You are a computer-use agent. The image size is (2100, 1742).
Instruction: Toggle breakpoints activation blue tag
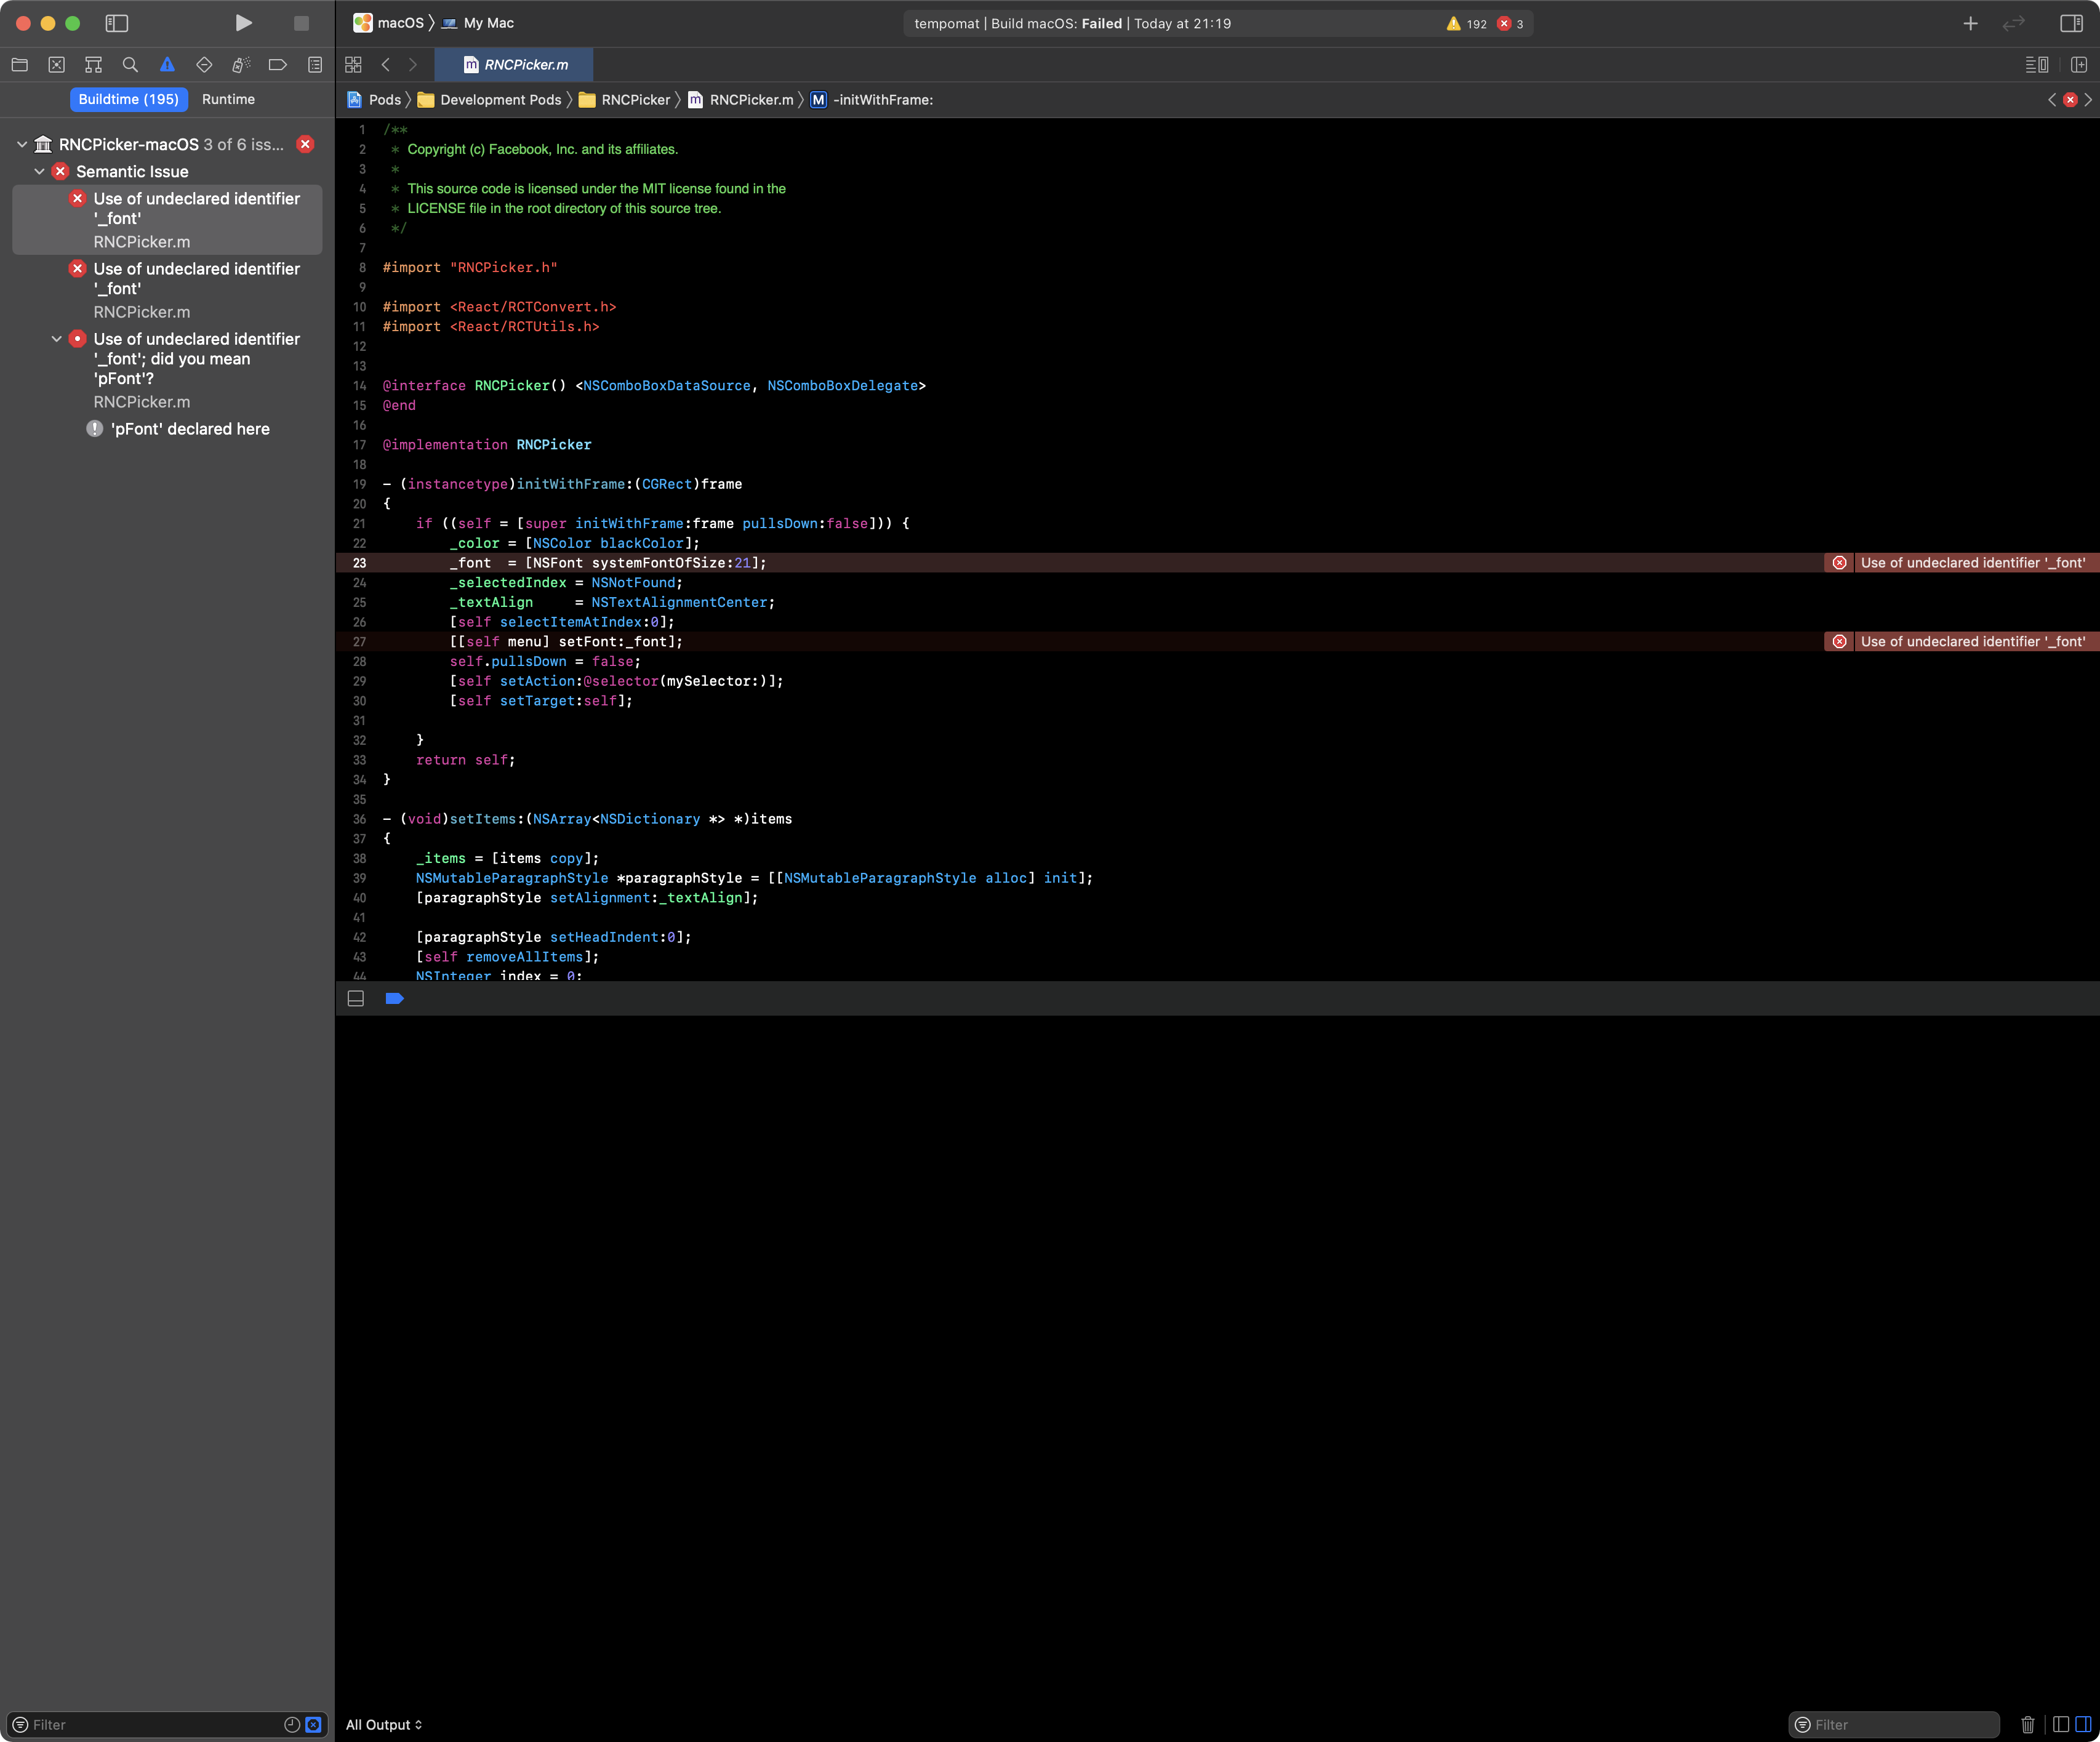click(394, 999)
